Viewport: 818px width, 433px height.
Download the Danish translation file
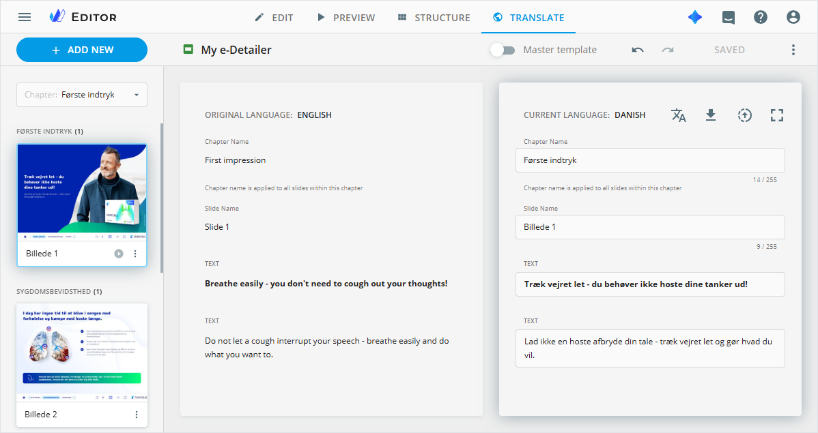point(711,115)
